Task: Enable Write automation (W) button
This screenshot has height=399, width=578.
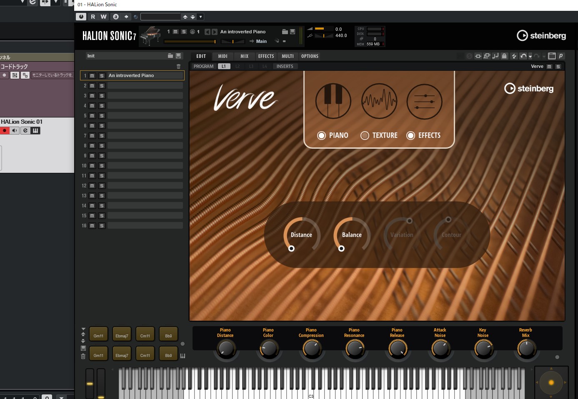Action: pos(103,17)
